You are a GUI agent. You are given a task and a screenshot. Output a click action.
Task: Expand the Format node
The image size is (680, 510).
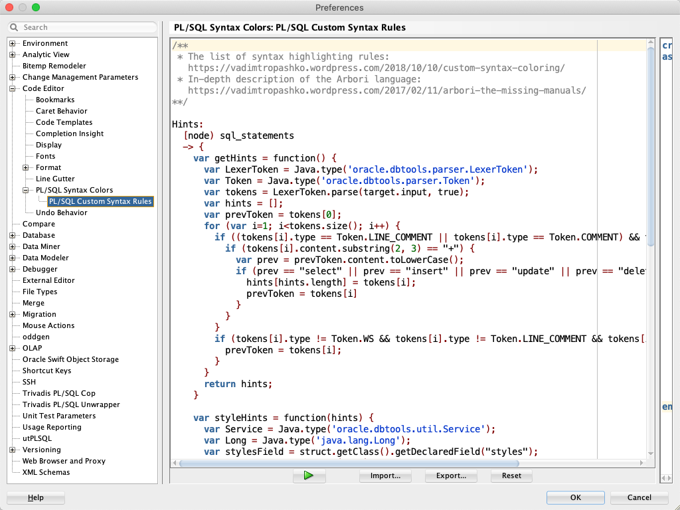point(26,167)
